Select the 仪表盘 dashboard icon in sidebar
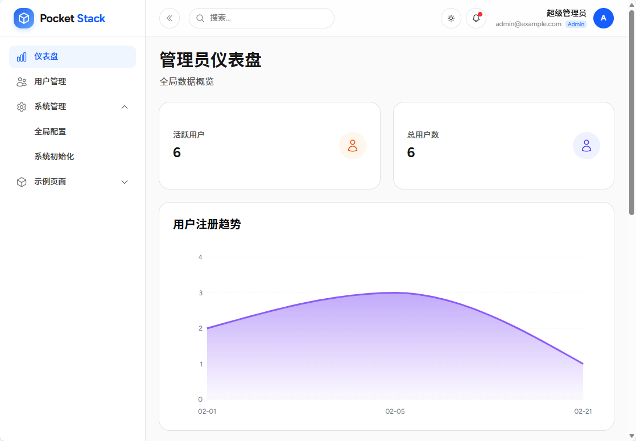The height and width of the screenshot is (441, 636). [21, 56]
